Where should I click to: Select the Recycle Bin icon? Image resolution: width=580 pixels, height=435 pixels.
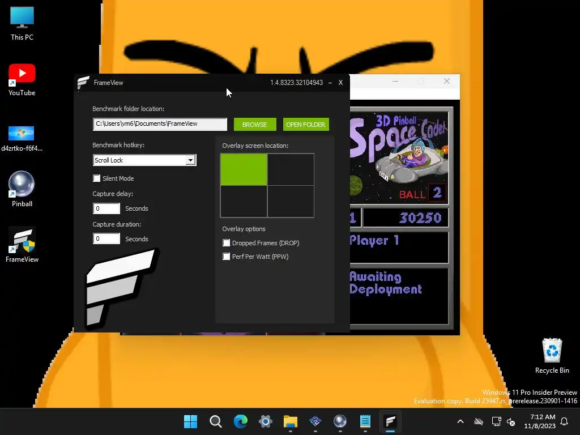552,356
